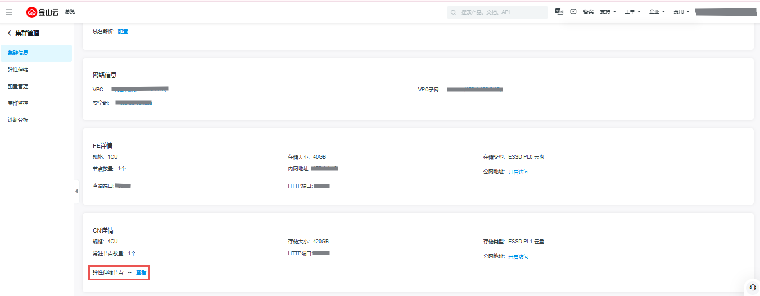This screenshot has width=760, height=296.
Task: Click the 备案 link in header
Action: 588,12
